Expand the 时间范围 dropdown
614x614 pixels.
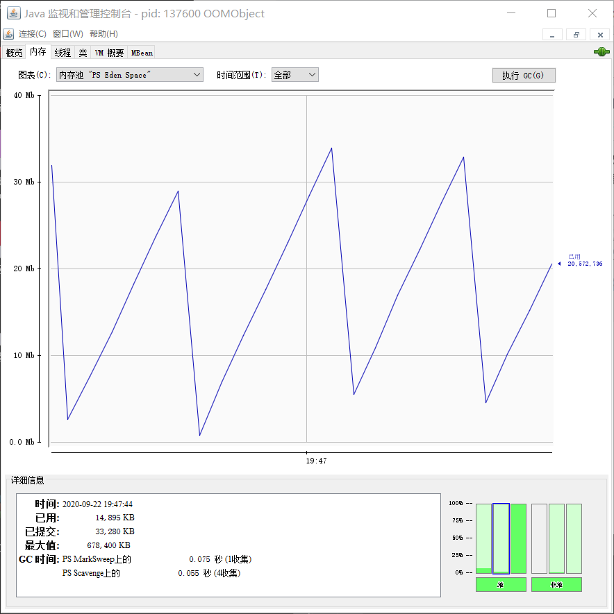coord(295,74)
